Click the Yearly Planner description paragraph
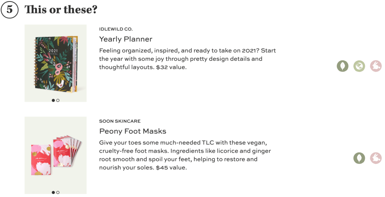Image resolution: width=385 pixels, height=197 pixels. (187, 59)
